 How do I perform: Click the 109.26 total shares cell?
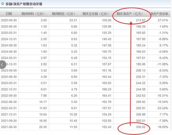(x=106, y=20)
